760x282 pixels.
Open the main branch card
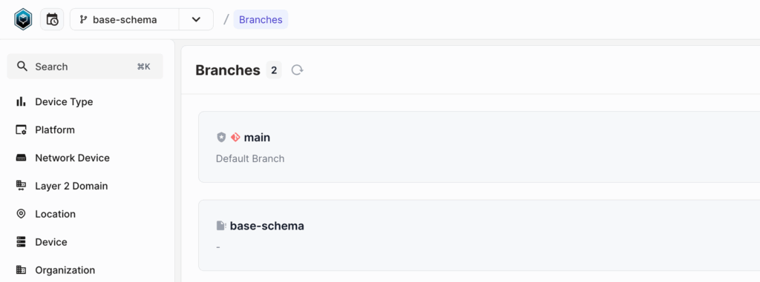(x=479, y=147)
